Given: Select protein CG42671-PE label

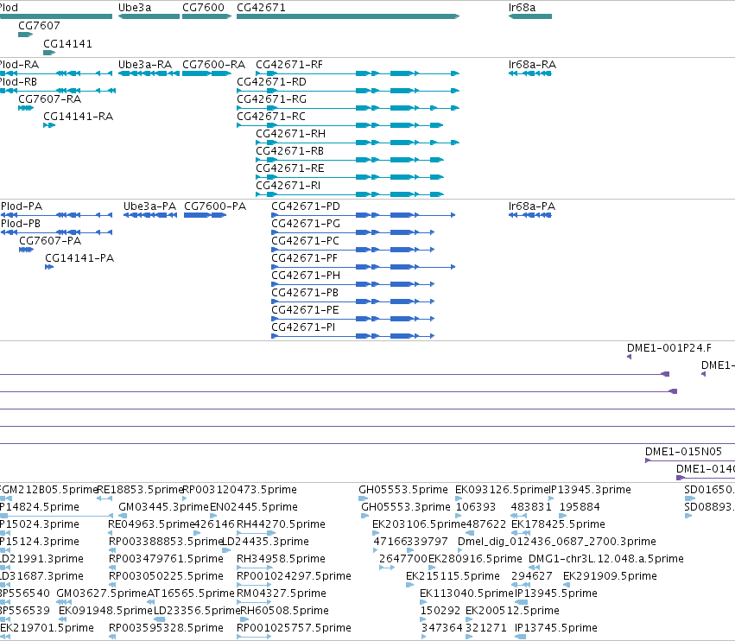Looking at the screenshot, I should click(x=305, y=311).
